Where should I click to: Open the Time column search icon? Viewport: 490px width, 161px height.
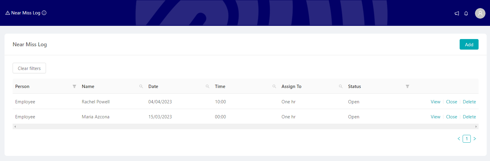[x=274, y=87]
